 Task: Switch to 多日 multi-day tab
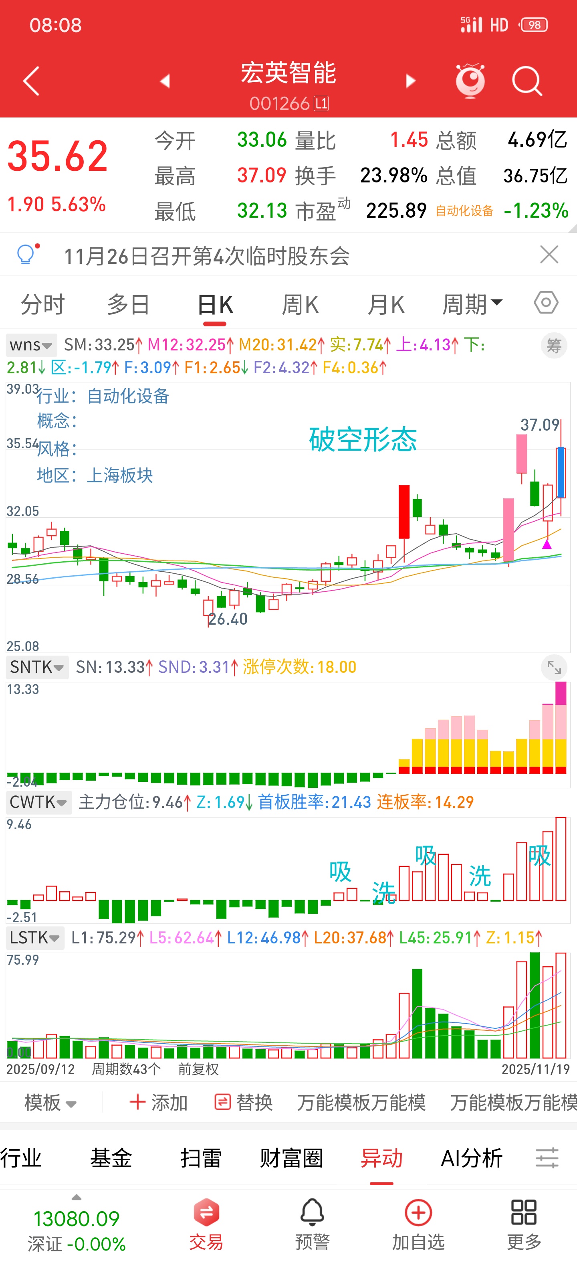coord(129,304)
